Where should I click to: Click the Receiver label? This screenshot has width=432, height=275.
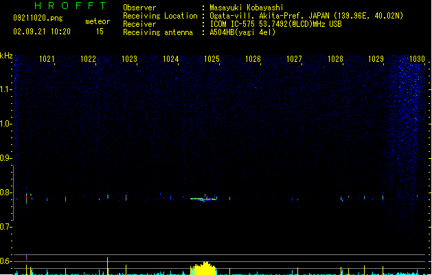pos(139,24)
